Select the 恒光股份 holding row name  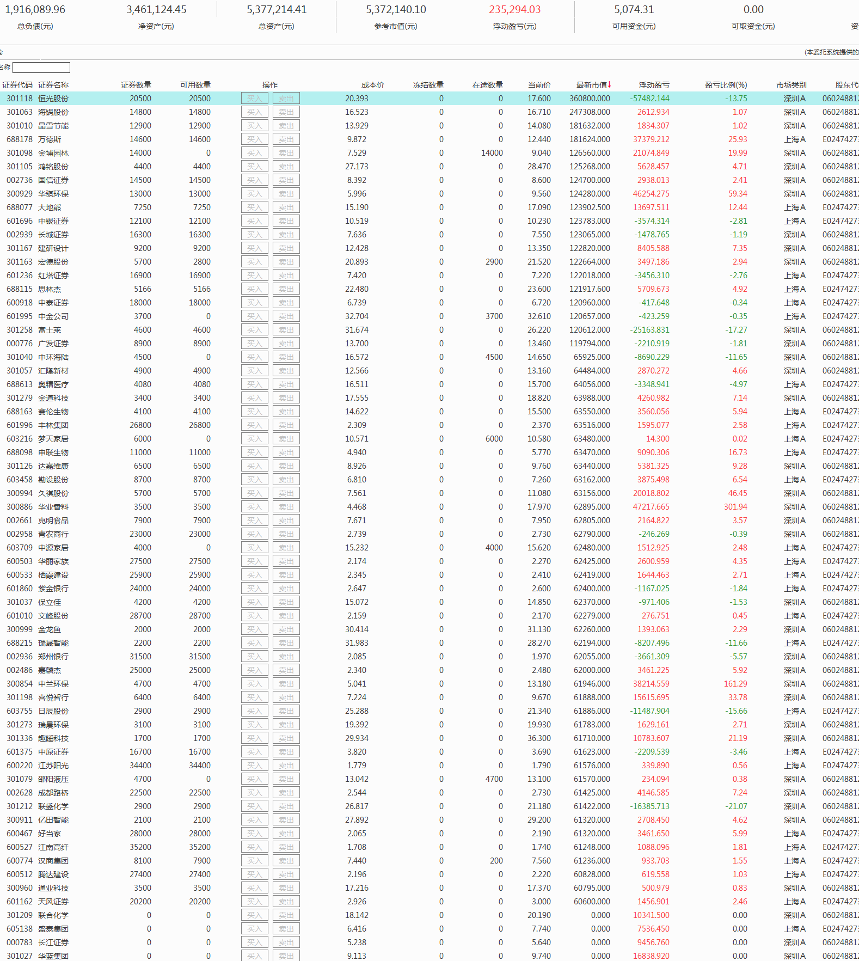tap(53, 99)
